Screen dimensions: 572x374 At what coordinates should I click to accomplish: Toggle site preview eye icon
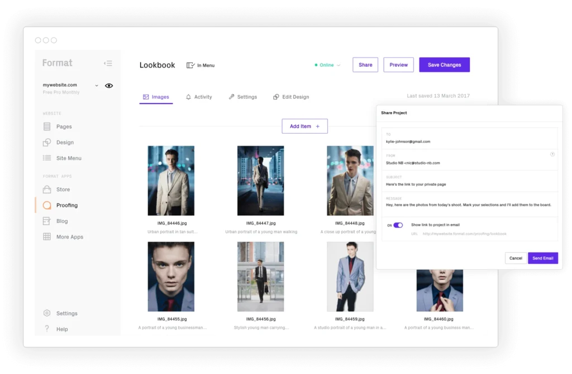pos(109,86)
